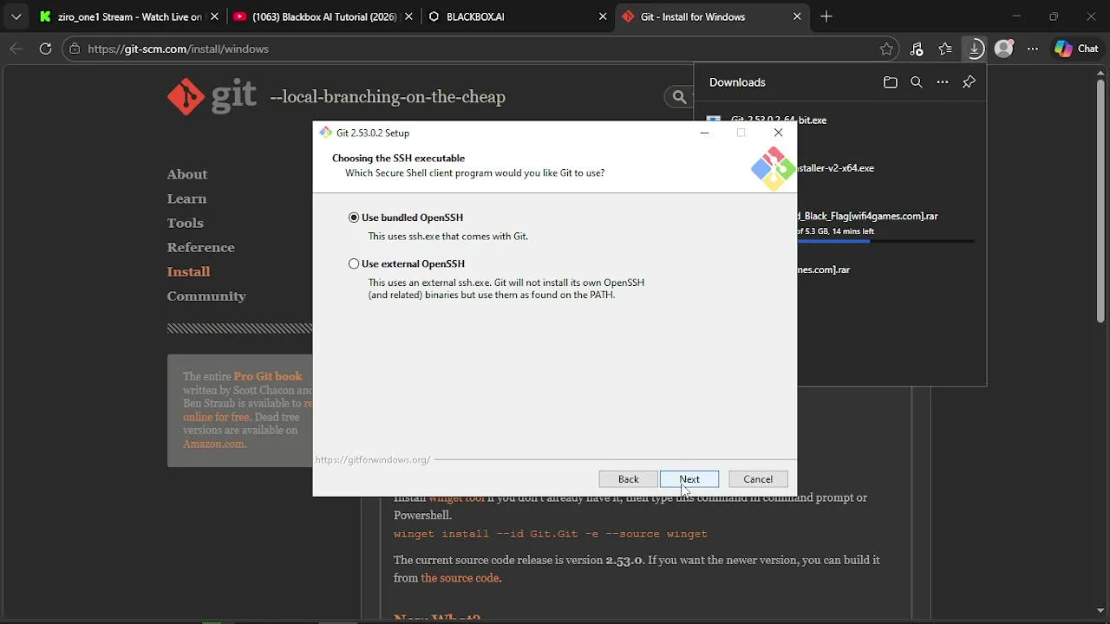Refresh the current page
Viewport: 1110px width, 624px height.
(x=45, y=49)
